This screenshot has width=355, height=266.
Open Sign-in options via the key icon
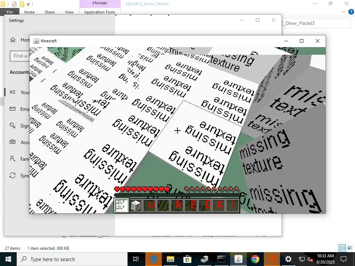click(x=12, y=125)
